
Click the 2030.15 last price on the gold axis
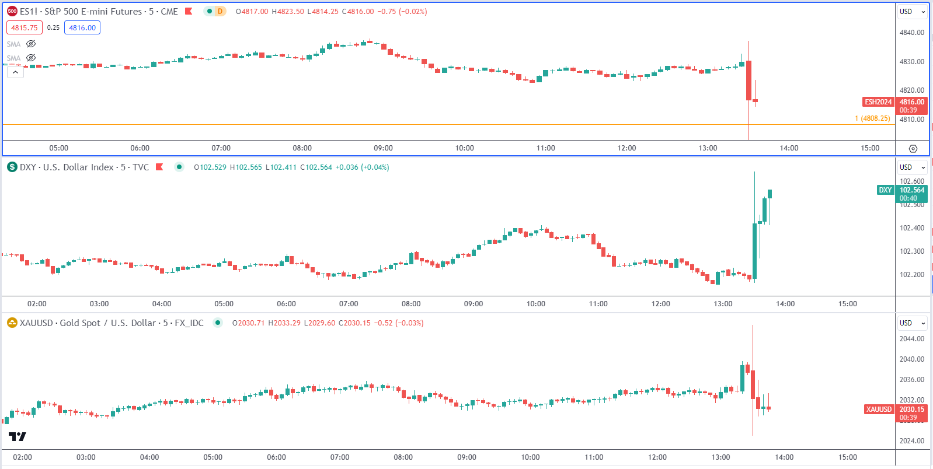pyautogui.click(x=911, y=409)
